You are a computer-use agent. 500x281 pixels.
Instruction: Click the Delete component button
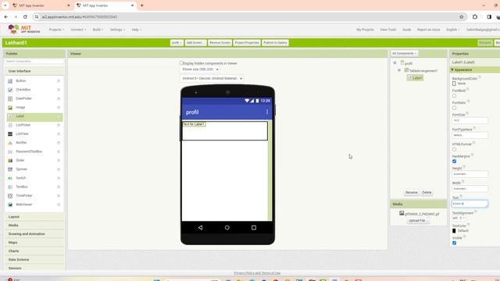coord(427,193)
